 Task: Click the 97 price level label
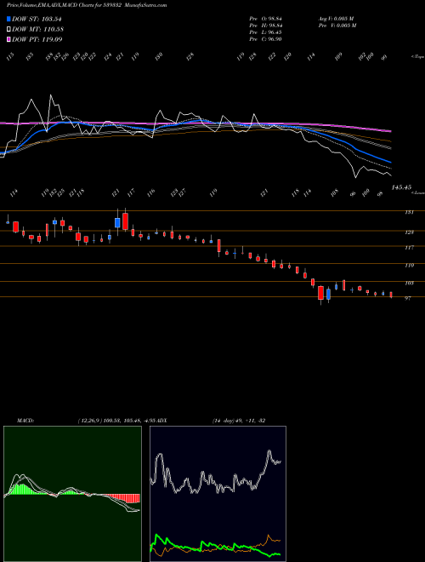407,298
